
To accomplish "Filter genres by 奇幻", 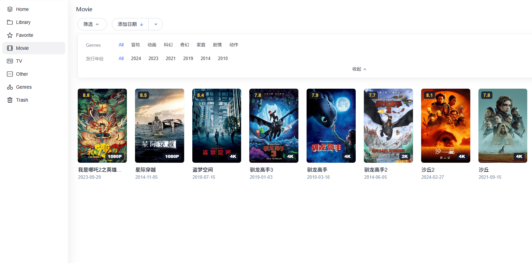I will click(185, 45).
